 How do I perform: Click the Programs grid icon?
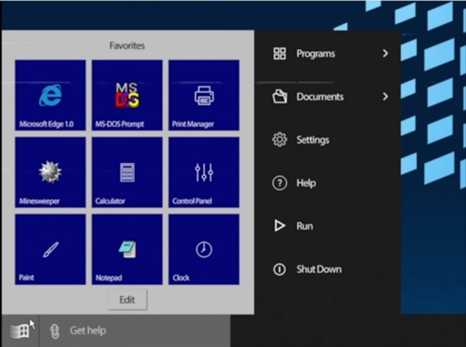tap(280, 54)
